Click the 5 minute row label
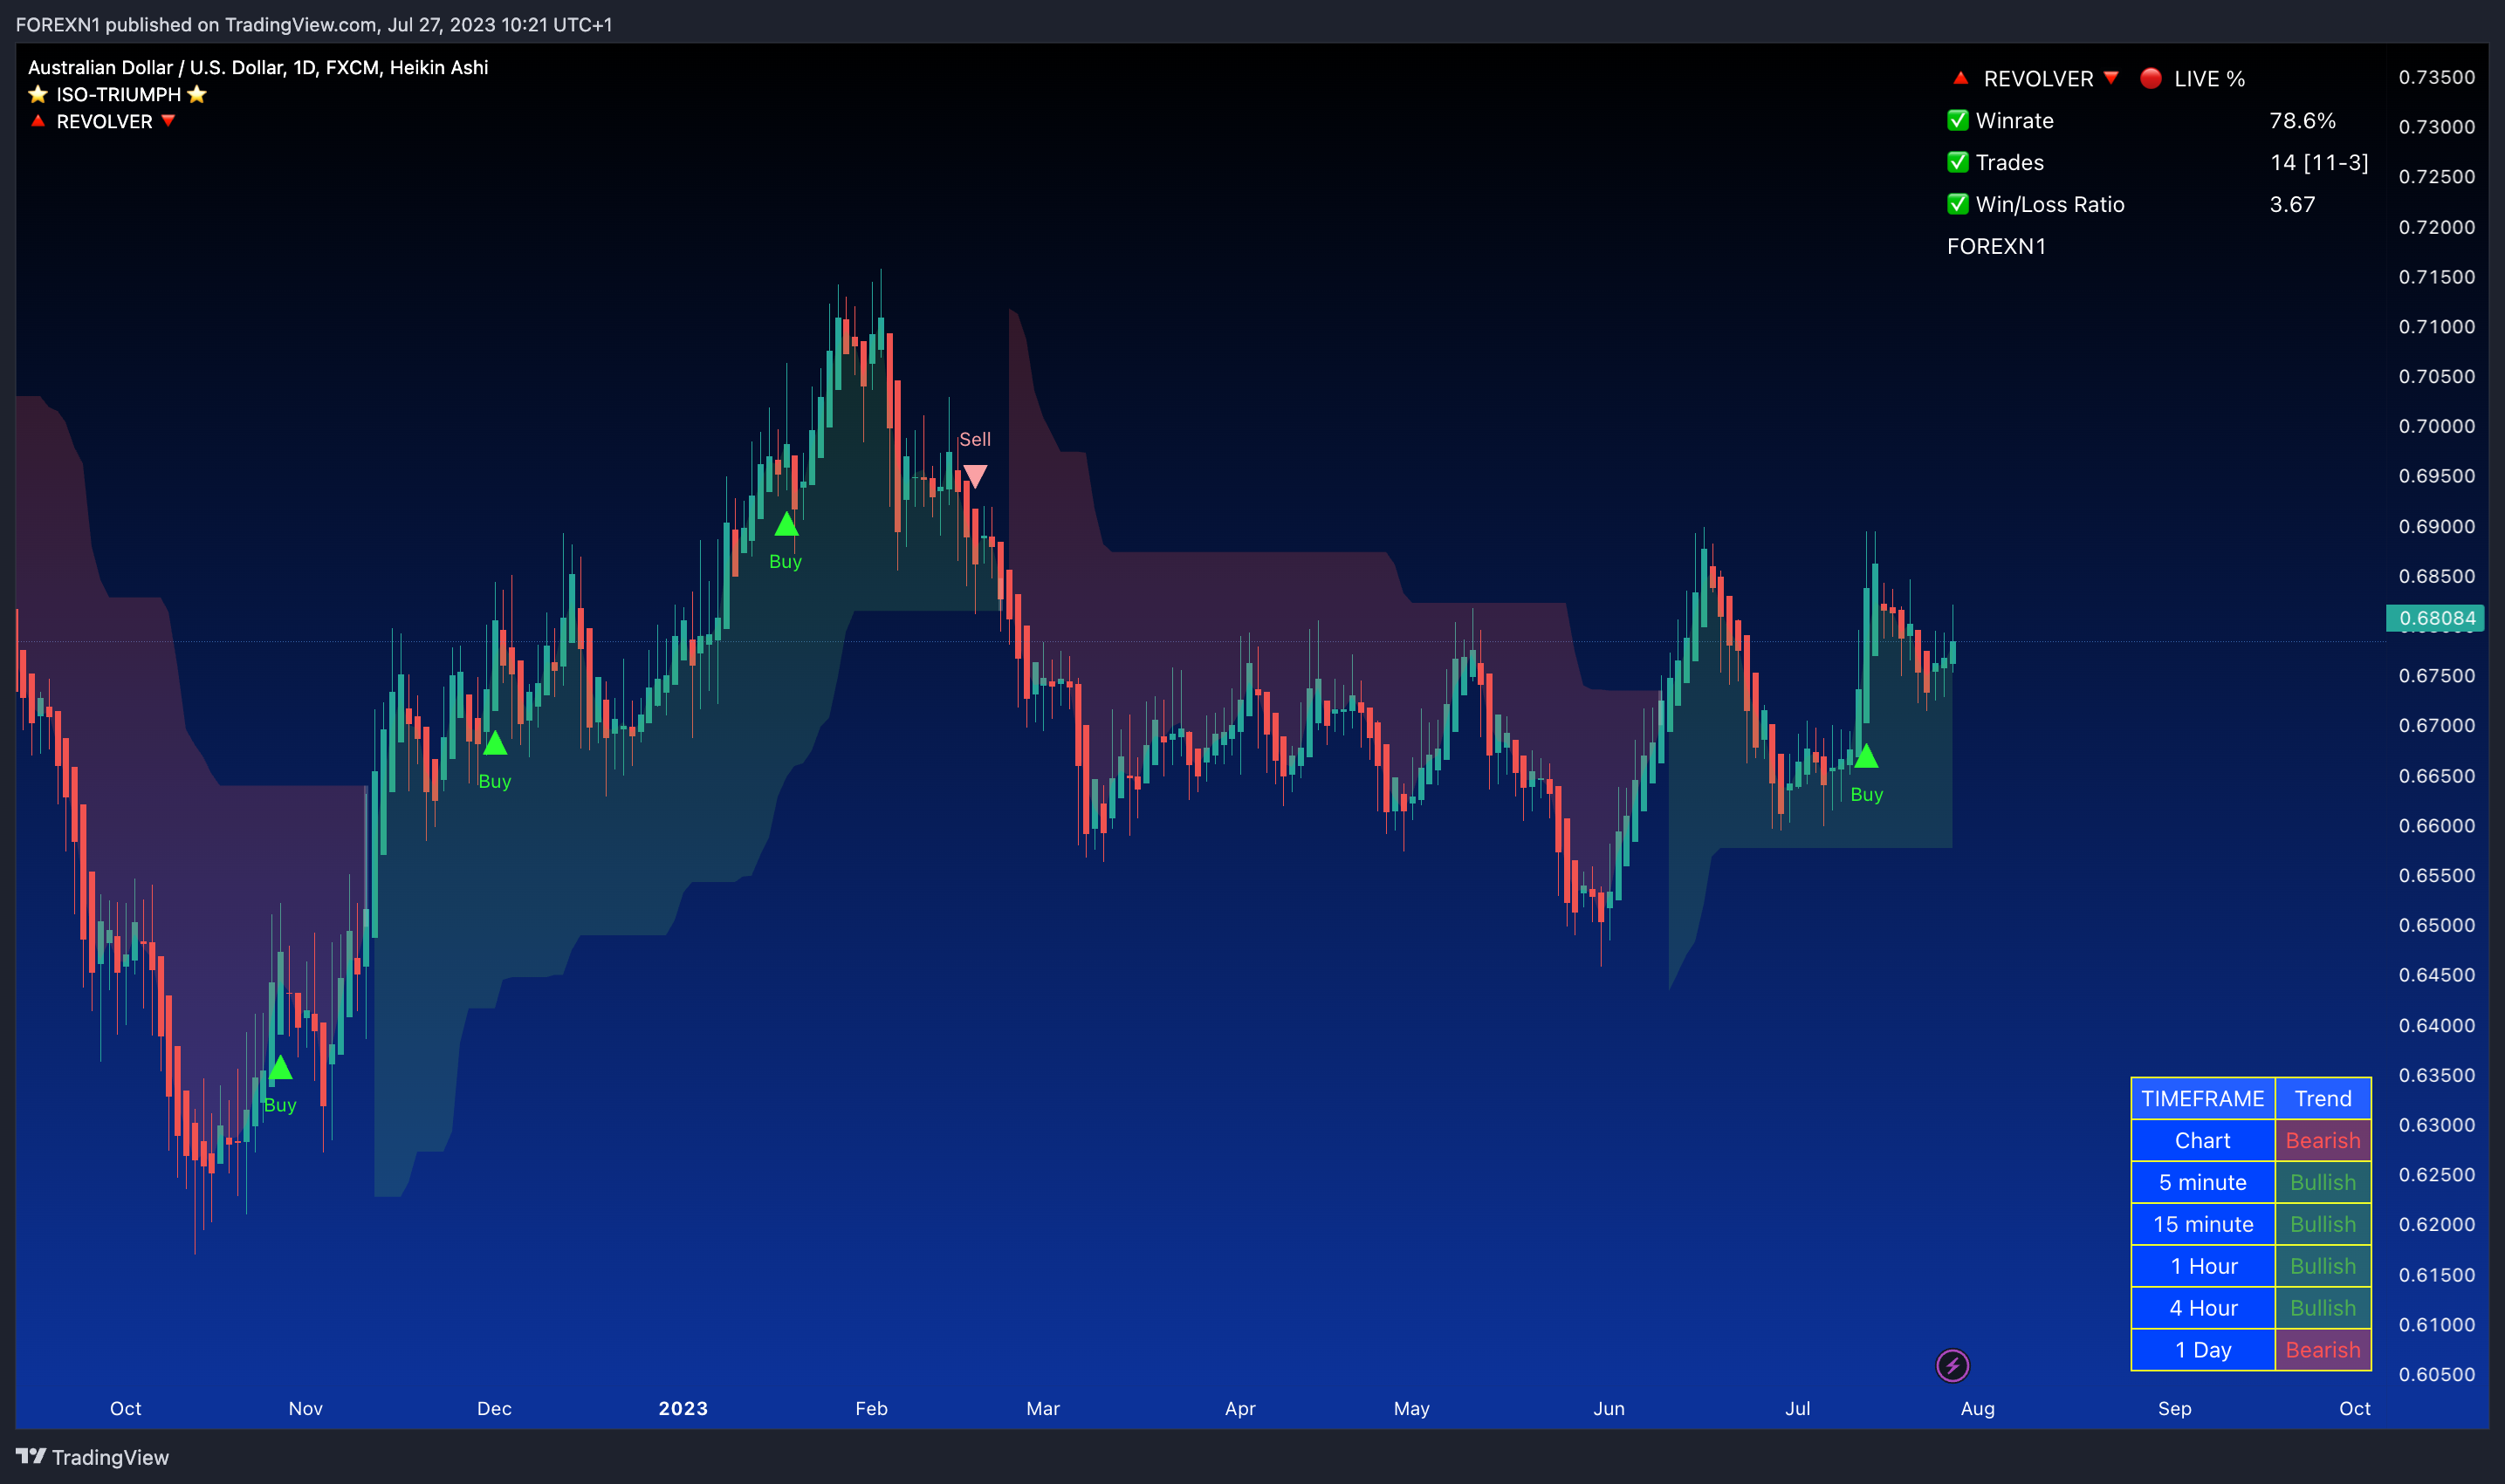 pyautogui.click(x=2202, y=1182)
